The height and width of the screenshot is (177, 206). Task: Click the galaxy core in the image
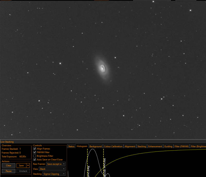click(102, 68)
